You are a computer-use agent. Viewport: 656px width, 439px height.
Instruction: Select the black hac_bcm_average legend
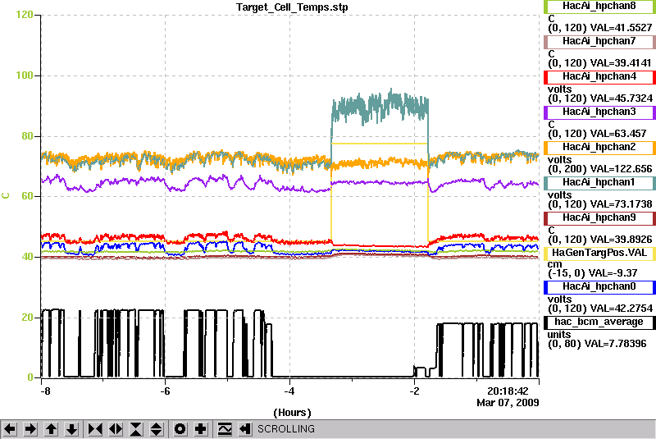599,322
